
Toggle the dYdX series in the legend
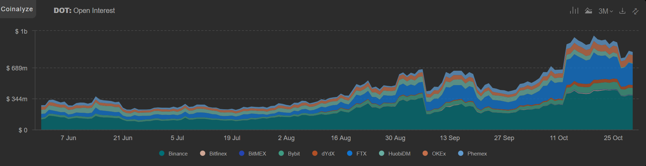323,153
